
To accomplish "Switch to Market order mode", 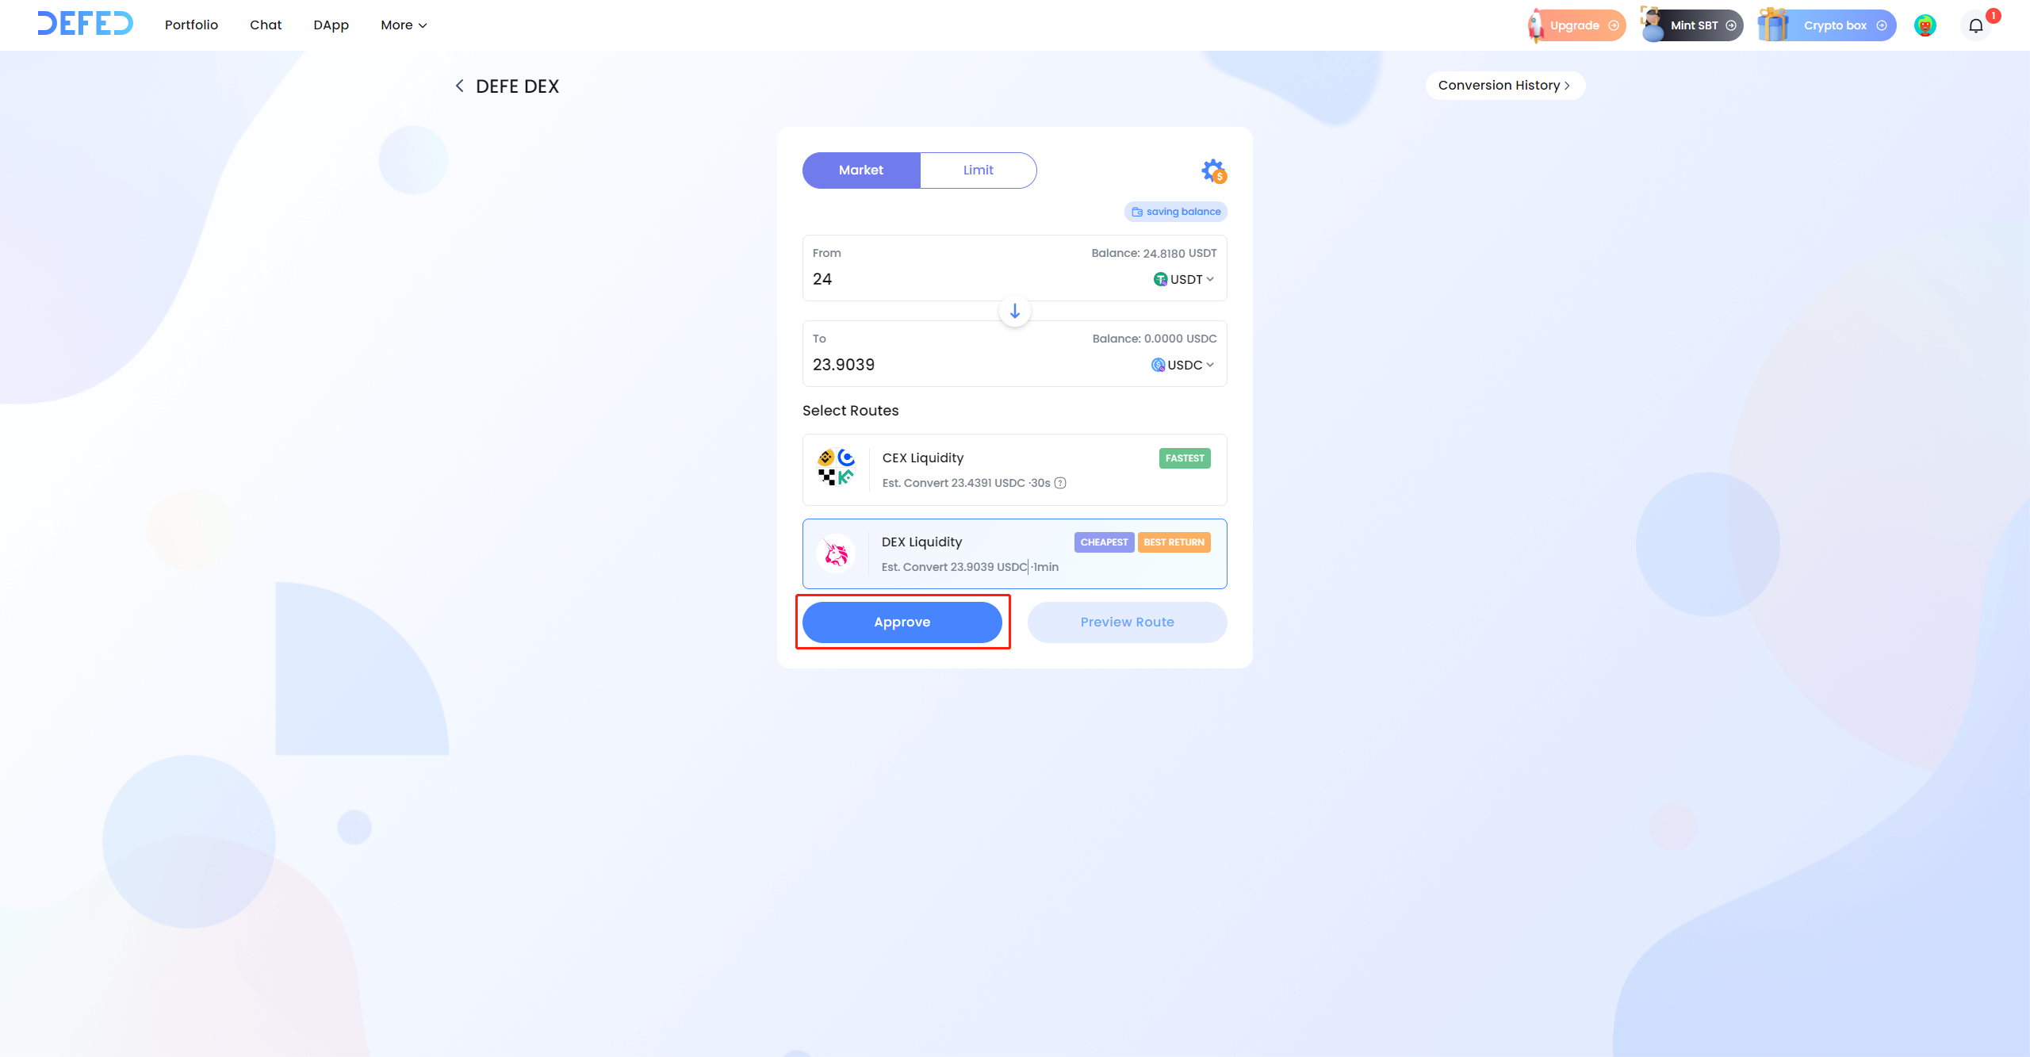I will [x=861, y=170].
